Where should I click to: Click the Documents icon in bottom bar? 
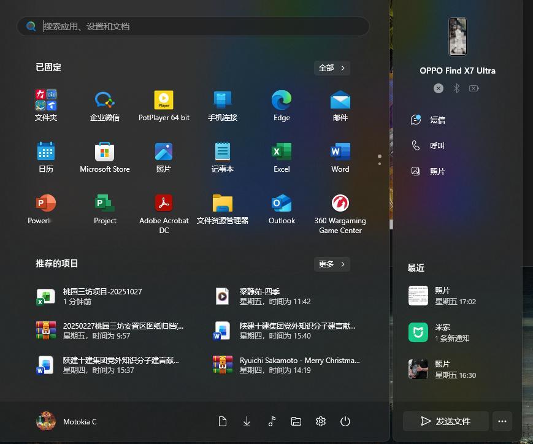(x=222, y=421)
